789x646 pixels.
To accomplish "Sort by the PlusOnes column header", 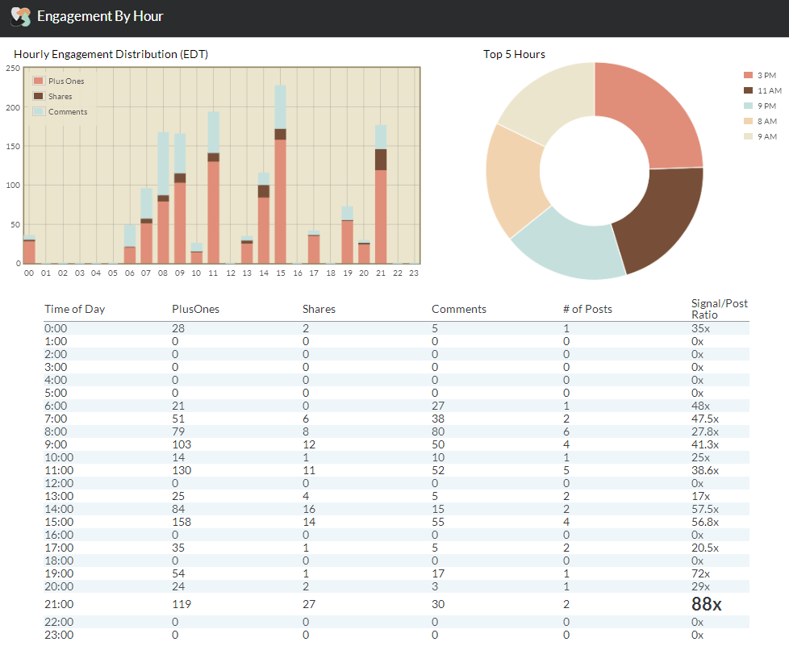I will [x=195, y=309].
